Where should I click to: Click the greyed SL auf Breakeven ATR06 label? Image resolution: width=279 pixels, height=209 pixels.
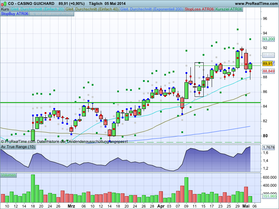tap(52, 14)
